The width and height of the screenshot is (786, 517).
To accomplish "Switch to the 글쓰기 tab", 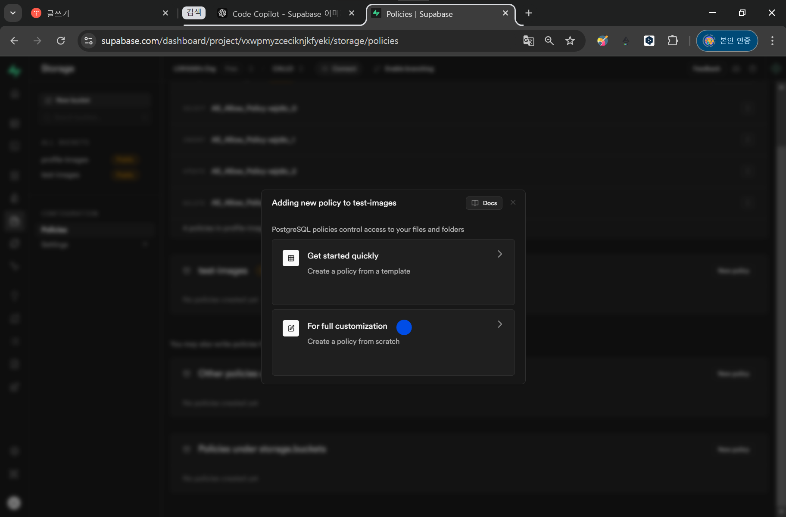I will point(100,13).
